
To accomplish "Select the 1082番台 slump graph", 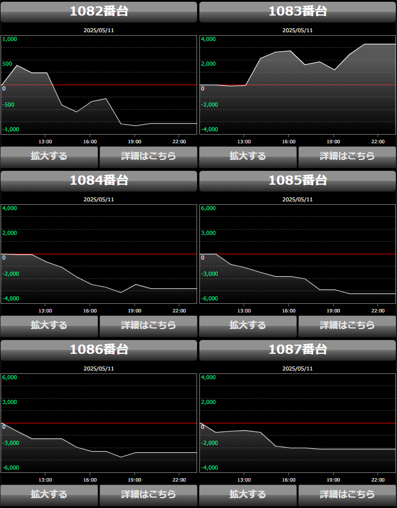I will point(99,85).
